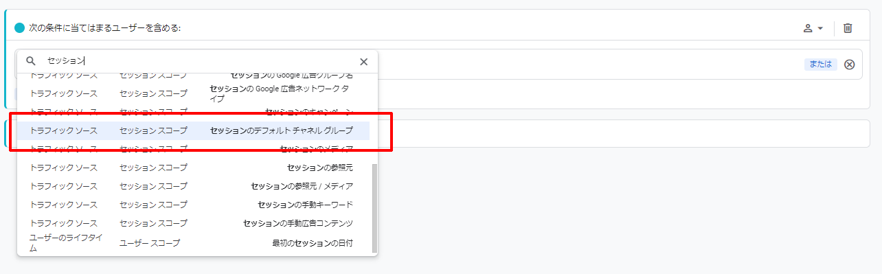The width and height of the screenshot is (882, 274).
Task: Click the search magnifier icon
Action: point(31,61)
